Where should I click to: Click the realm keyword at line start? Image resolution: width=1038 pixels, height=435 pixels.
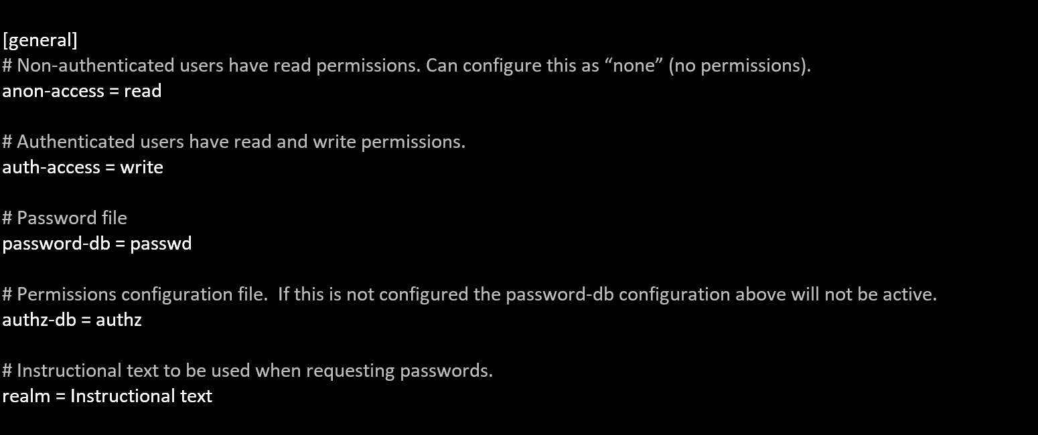26,396
